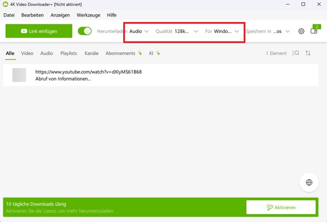Open the Abonnements tab
Image resolution: width=327 pixels, height=222 pixels.
(123, 53)
